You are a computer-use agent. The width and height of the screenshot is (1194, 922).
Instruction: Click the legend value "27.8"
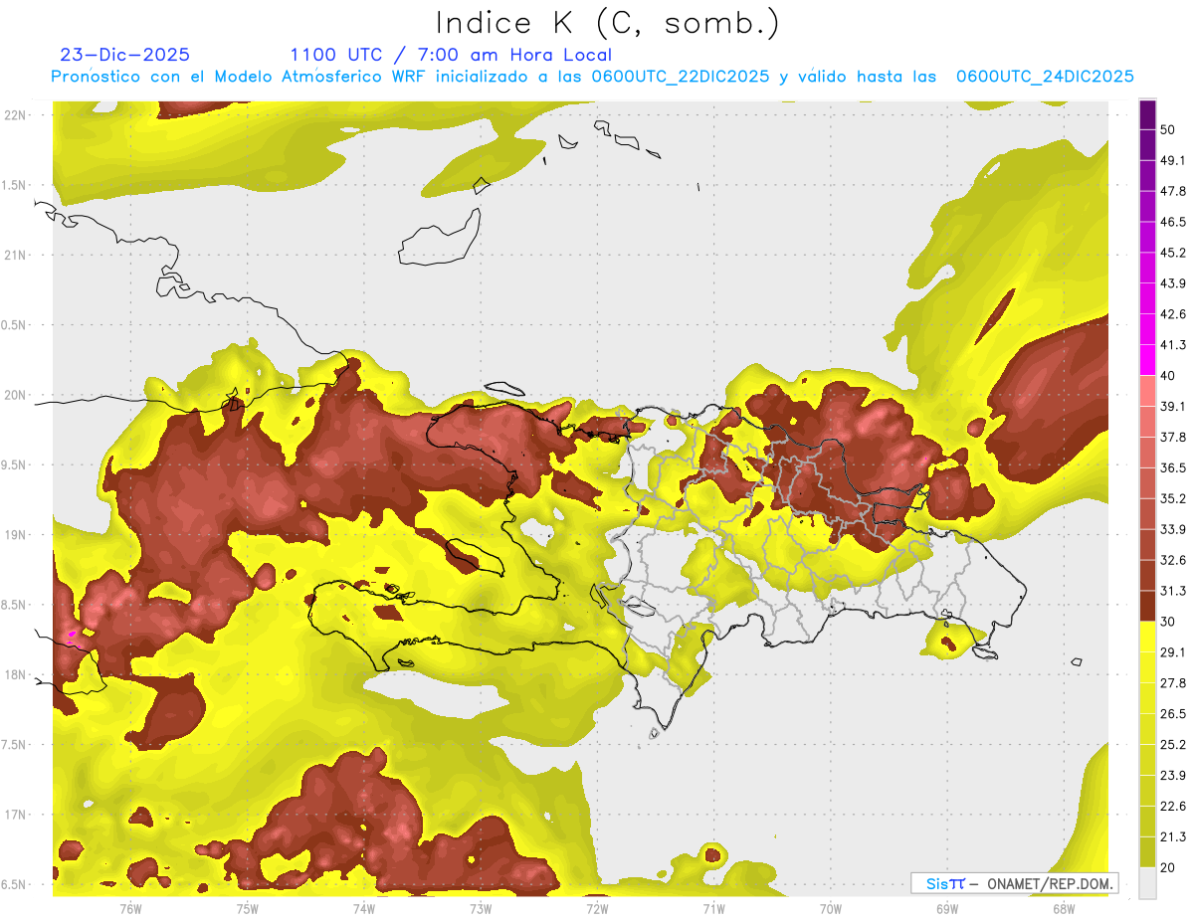(x=1173, y=683)
